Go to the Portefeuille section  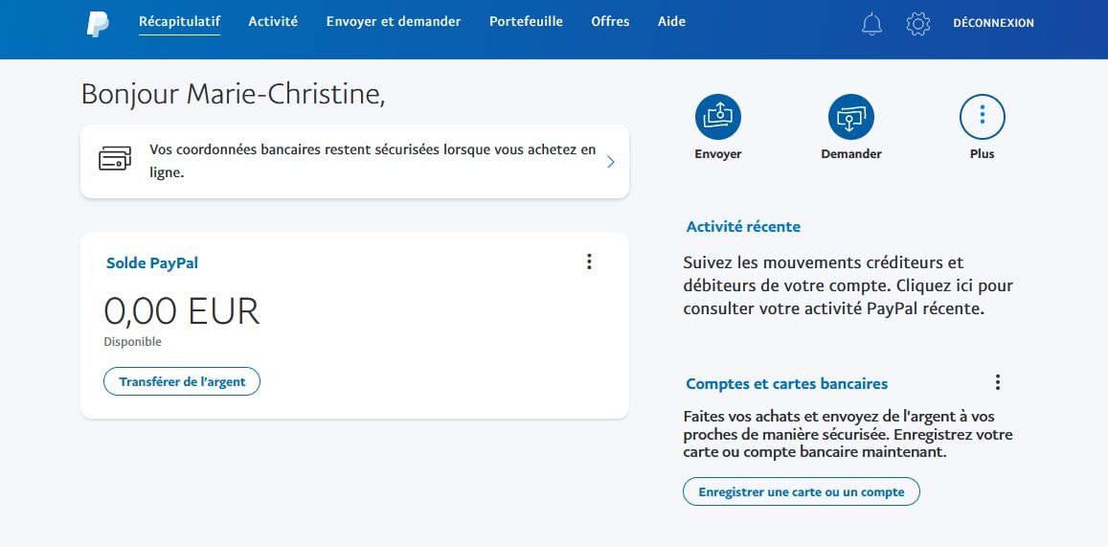click(x=527, y=21)
